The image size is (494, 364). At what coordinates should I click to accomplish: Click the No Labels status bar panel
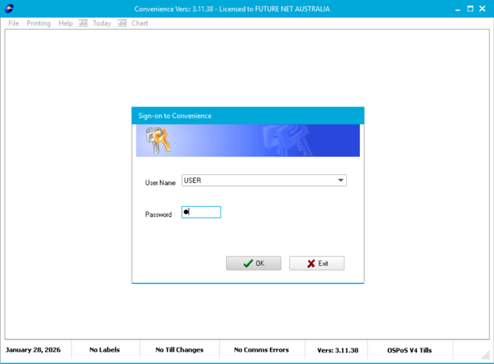(104, 350)
